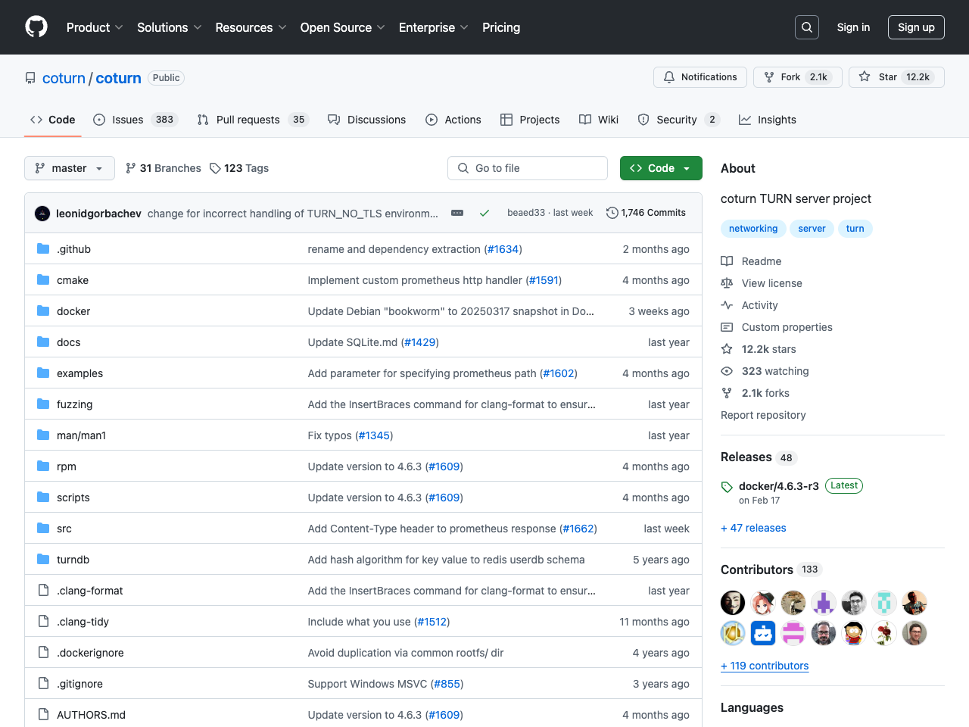Click the Notifications bell button
The image size is (969, 727).
click(700, 77)
